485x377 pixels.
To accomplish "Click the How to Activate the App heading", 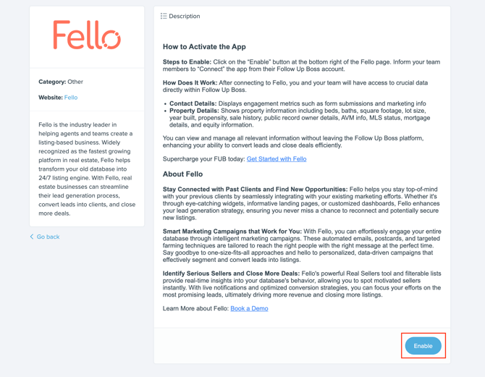I will (x=204, y=47).
